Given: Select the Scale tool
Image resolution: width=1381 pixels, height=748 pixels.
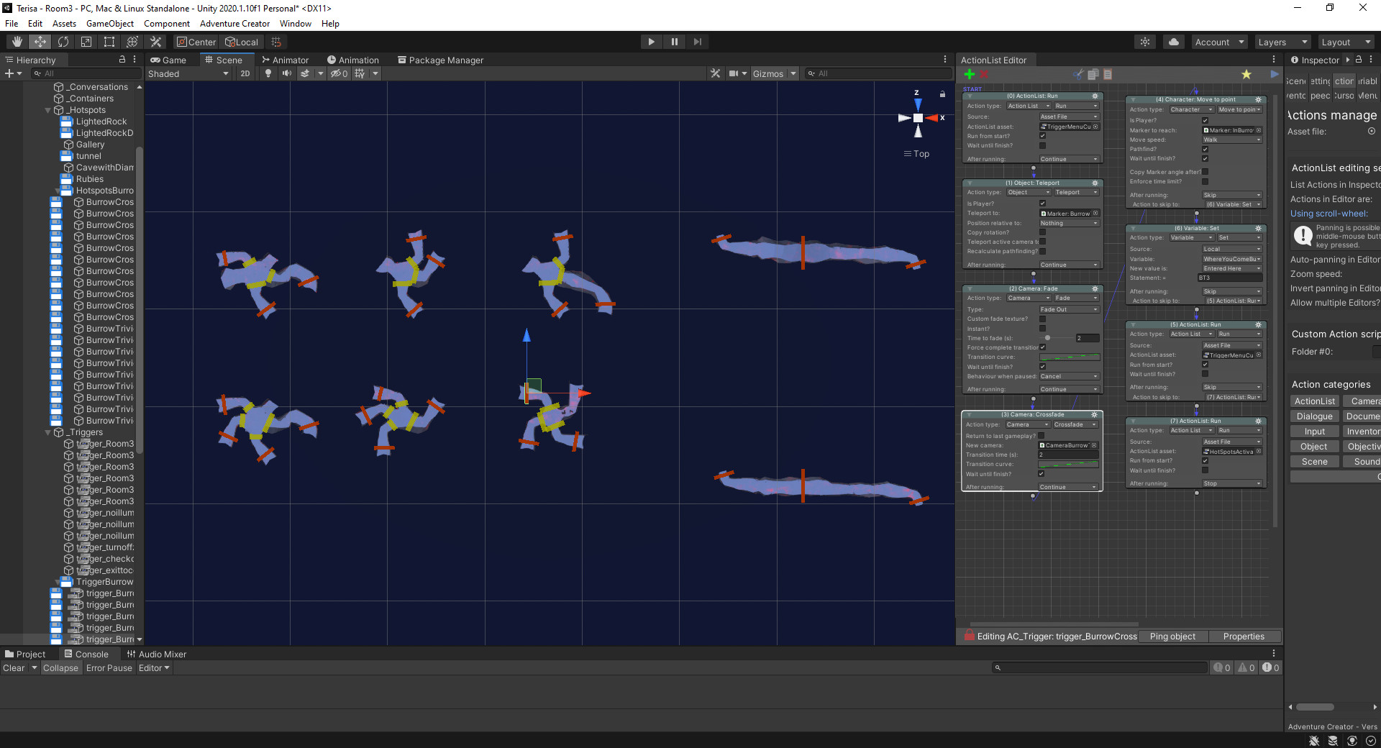Looking at the screenshot, I should [86, 42].
